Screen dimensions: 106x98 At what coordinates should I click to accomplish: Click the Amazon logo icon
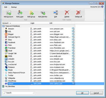[6, 29]
